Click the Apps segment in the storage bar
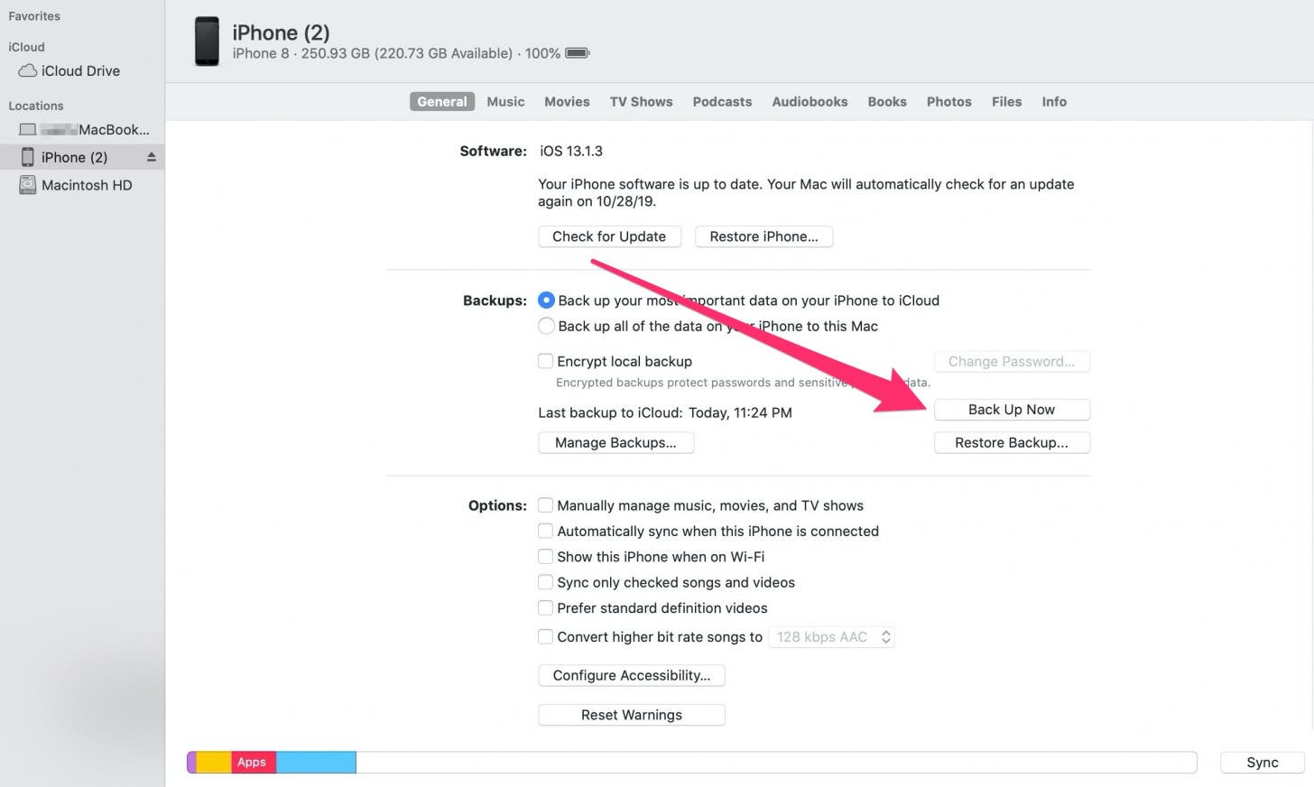1314x787 pixels. (x=251, y=762)
